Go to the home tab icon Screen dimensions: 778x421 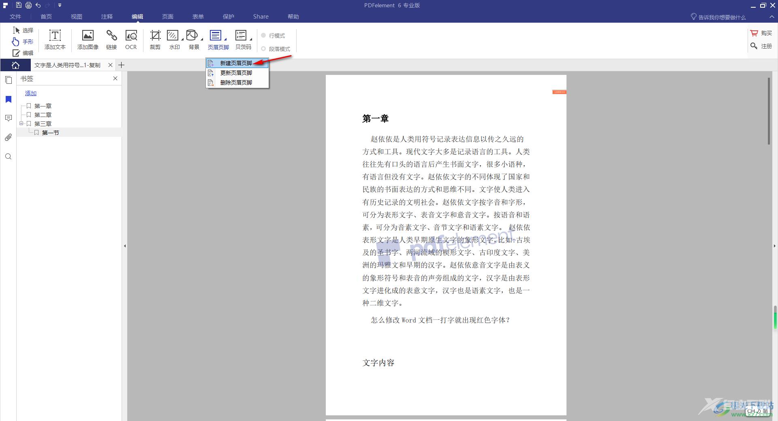tap(15, 65)
